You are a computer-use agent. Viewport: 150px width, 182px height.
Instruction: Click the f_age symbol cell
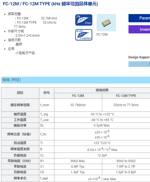(x=46, y=178)
